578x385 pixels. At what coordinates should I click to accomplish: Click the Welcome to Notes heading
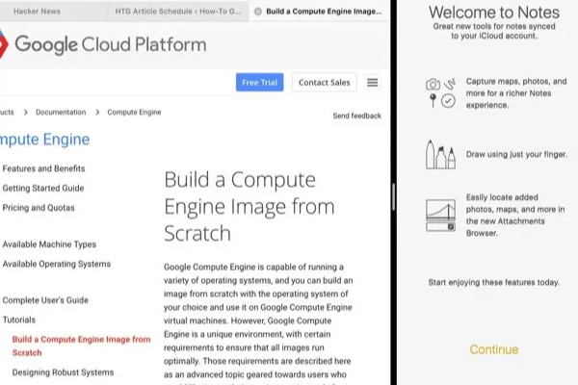tap(494, 13)
